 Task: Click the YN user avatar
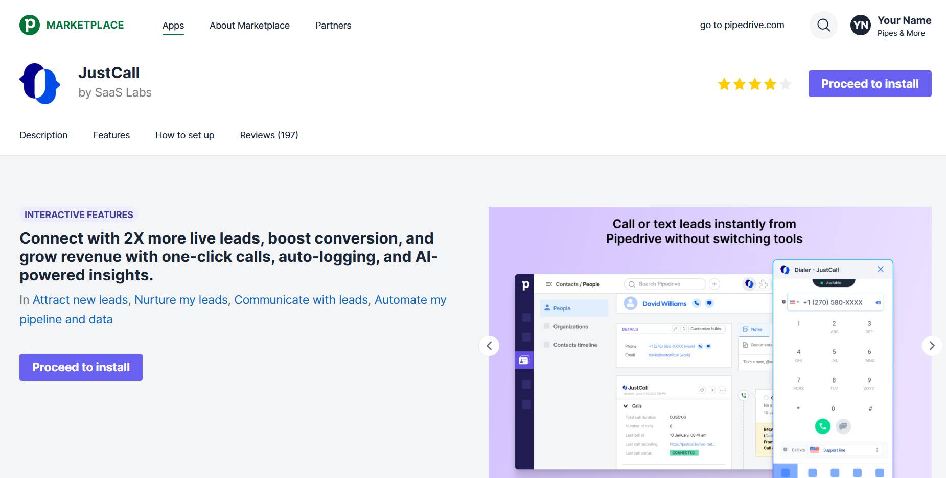coord(861,25)
